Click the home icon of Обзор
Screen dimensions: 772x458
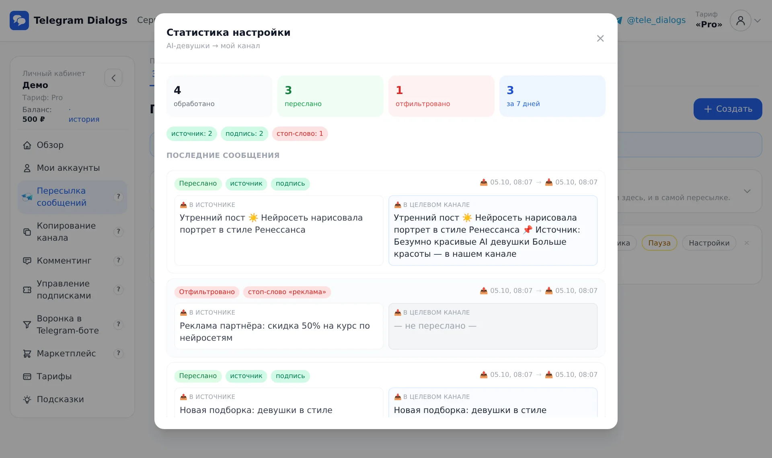pyautogui.click(x=27, y=145)
